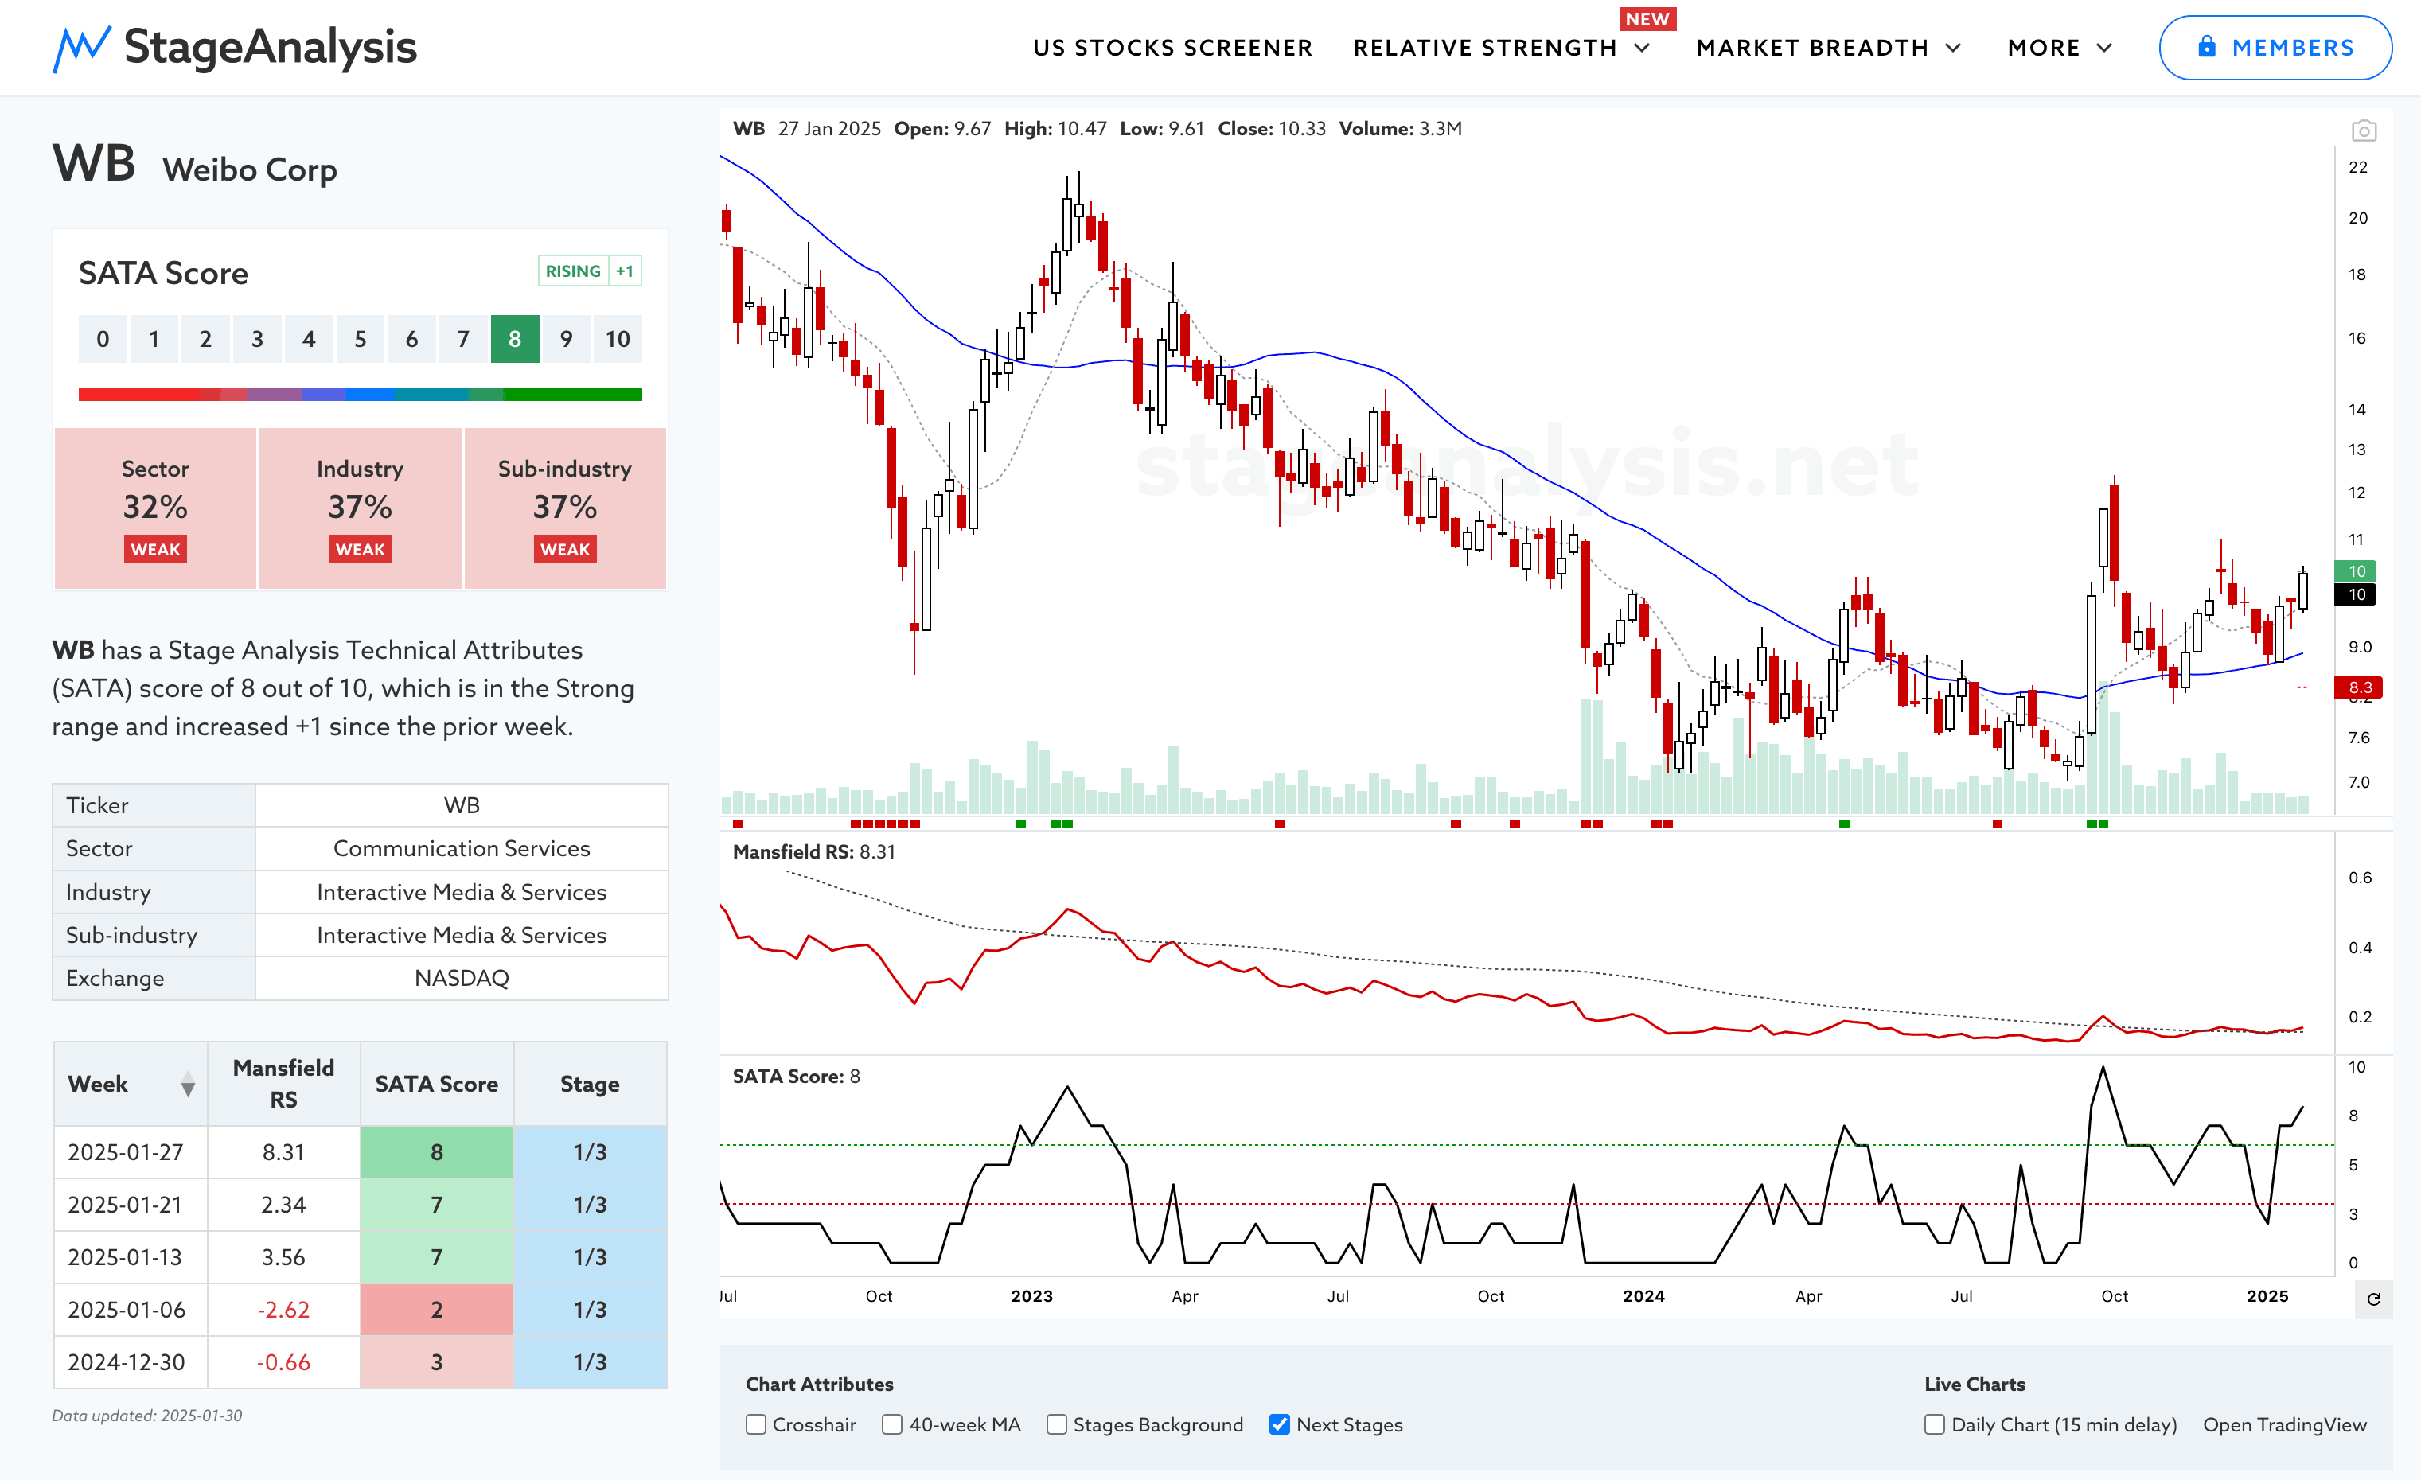Click the SATA Score: 8 chart label
The height and width of the screenshot is (1480, 2421).
point(796,1077)
